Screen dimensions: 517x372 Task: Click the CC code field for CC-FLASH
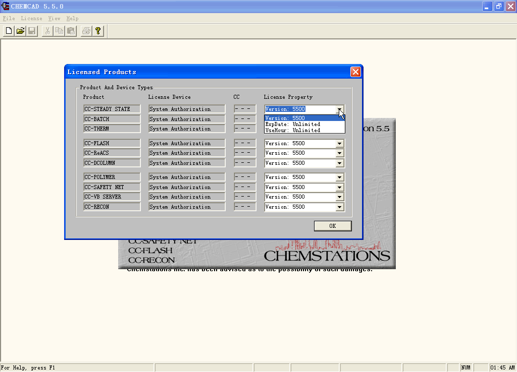[x=245, y=143]
